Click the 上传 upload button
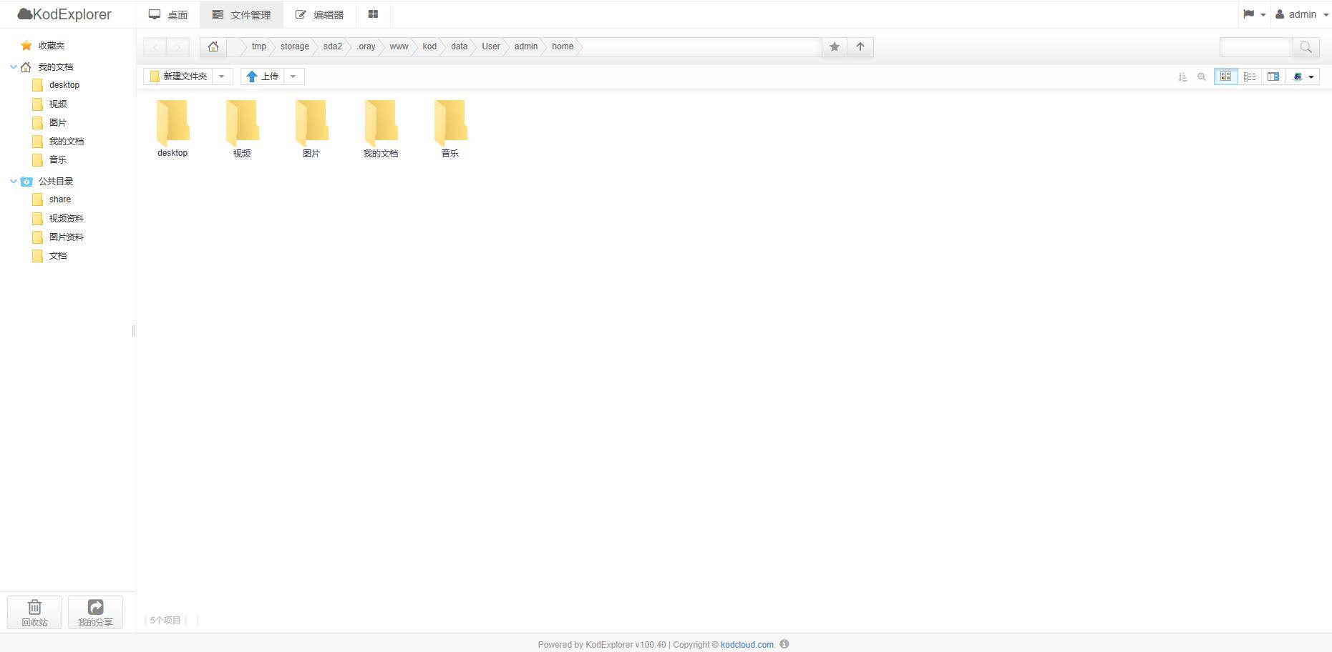The height and width of the screenshot is (652, 1332). (262, 76)
